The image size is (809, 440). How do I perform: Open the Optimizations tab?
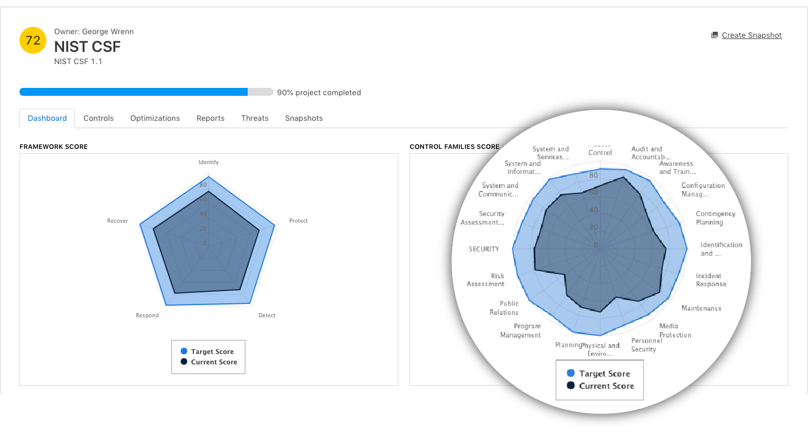[155, 118]
